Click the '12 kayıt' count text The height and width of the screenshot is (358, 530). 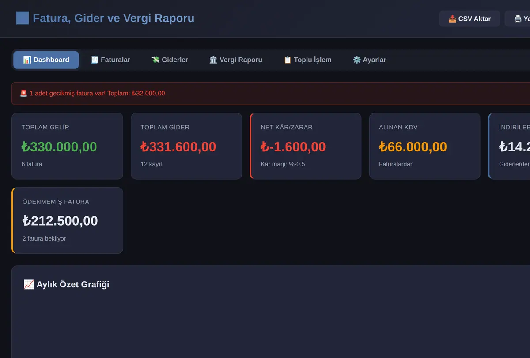151,164
